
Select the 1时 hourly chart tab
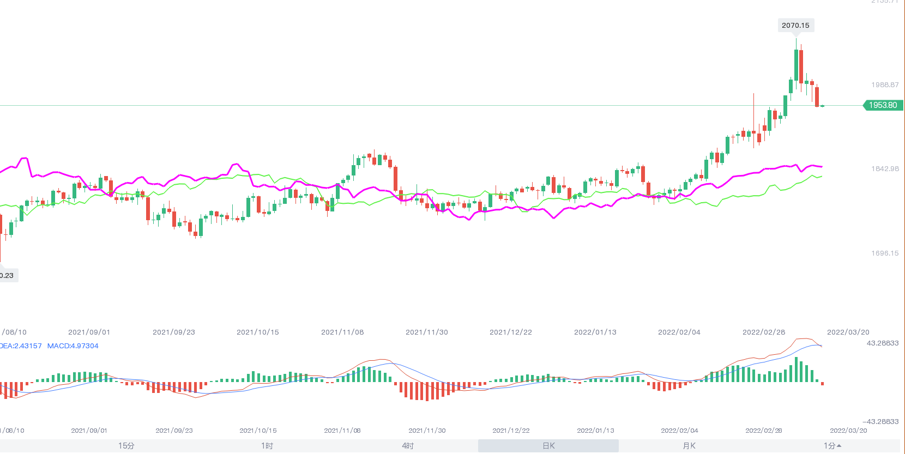(x=267, y=446)
